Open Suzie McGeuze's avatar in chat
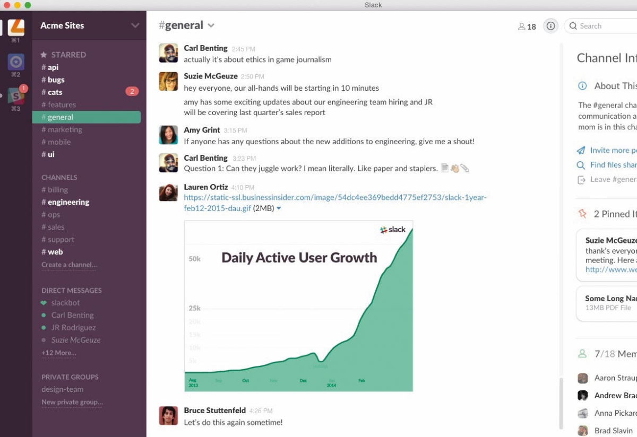This screenshot has height=437, width=637. coord(168,81)
